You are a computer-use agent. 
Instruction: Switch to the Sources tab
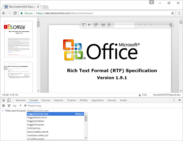pos(46,100)
